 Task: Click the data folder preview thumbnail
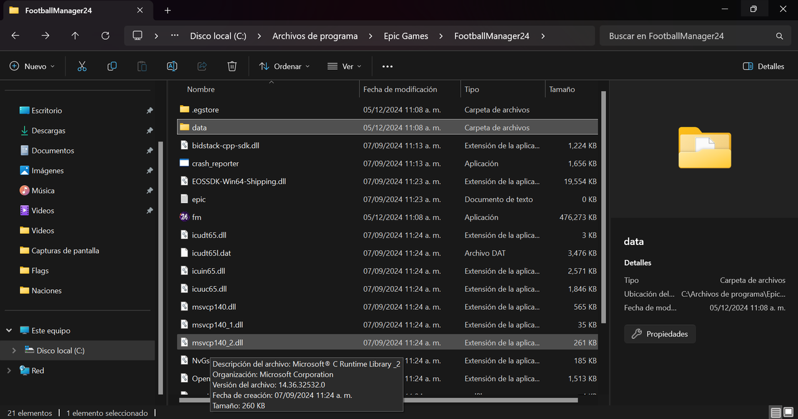pos(704,147)
